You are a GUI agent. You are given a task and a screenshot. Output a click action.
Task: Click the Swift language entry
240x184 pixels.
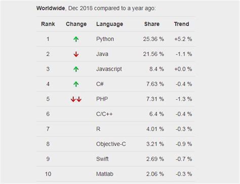102,159
